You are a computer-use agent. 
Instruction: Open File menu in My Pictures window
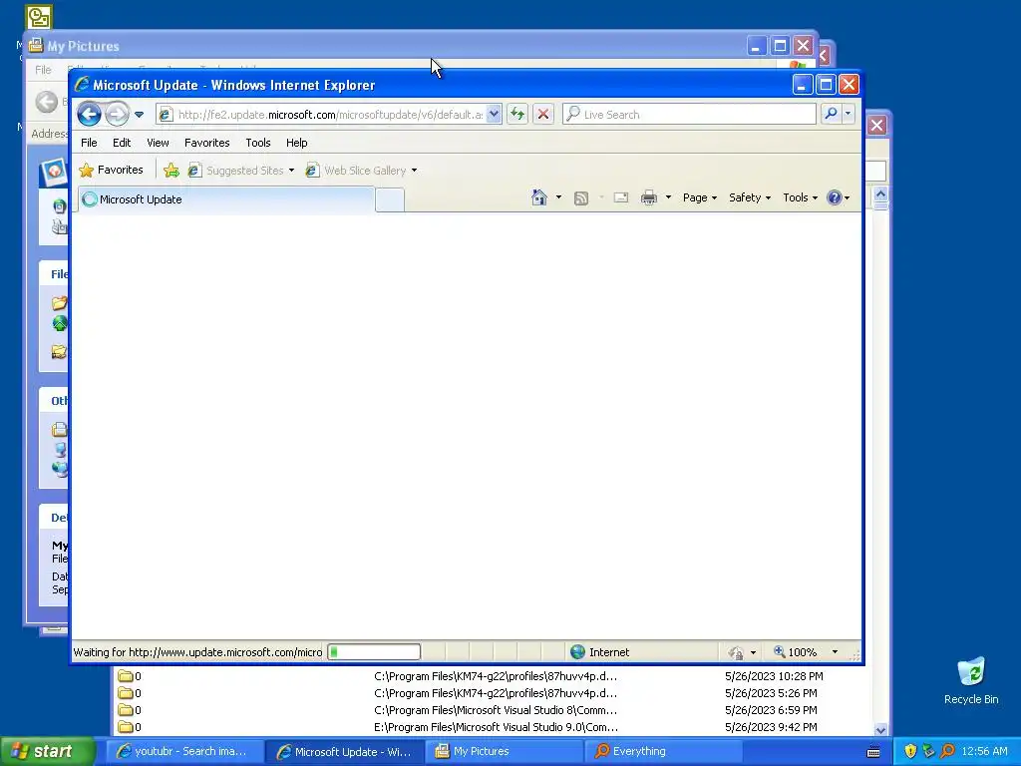[x=43, y=70]
